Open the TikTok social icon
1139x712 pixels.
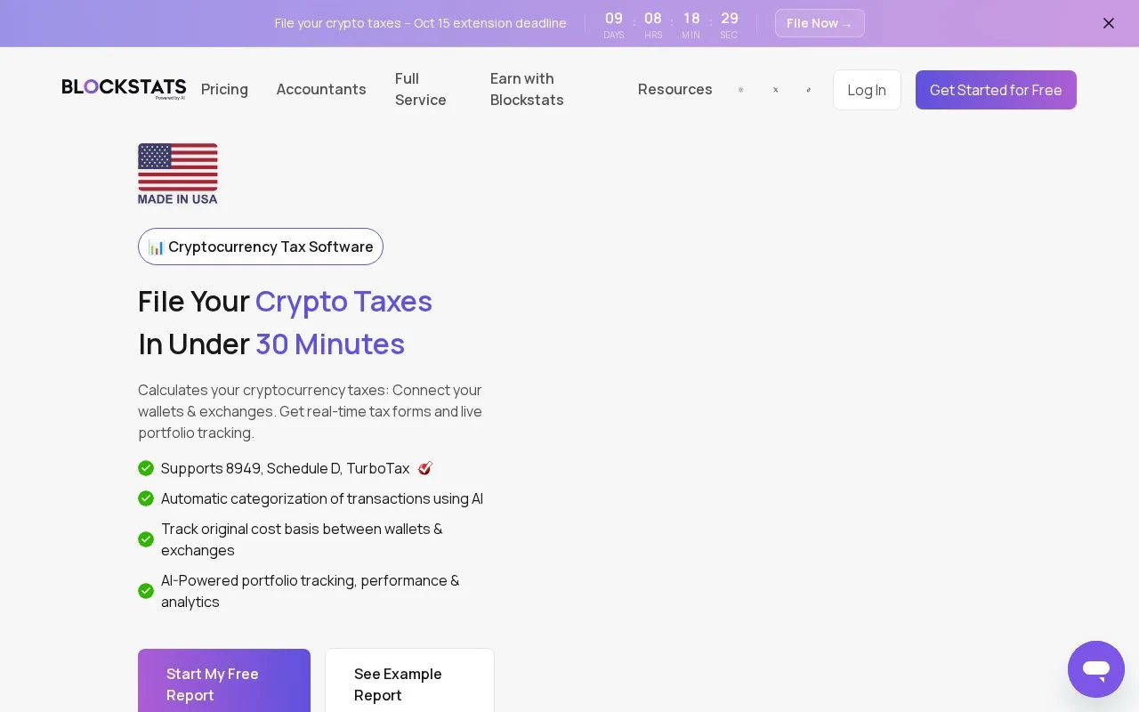pyautogui.click(x=808, y=90)
